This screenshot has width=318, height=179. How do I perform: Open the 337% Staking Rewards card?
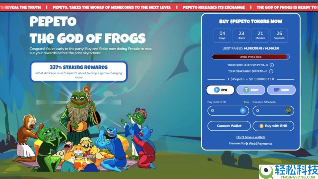coord(79,72)
